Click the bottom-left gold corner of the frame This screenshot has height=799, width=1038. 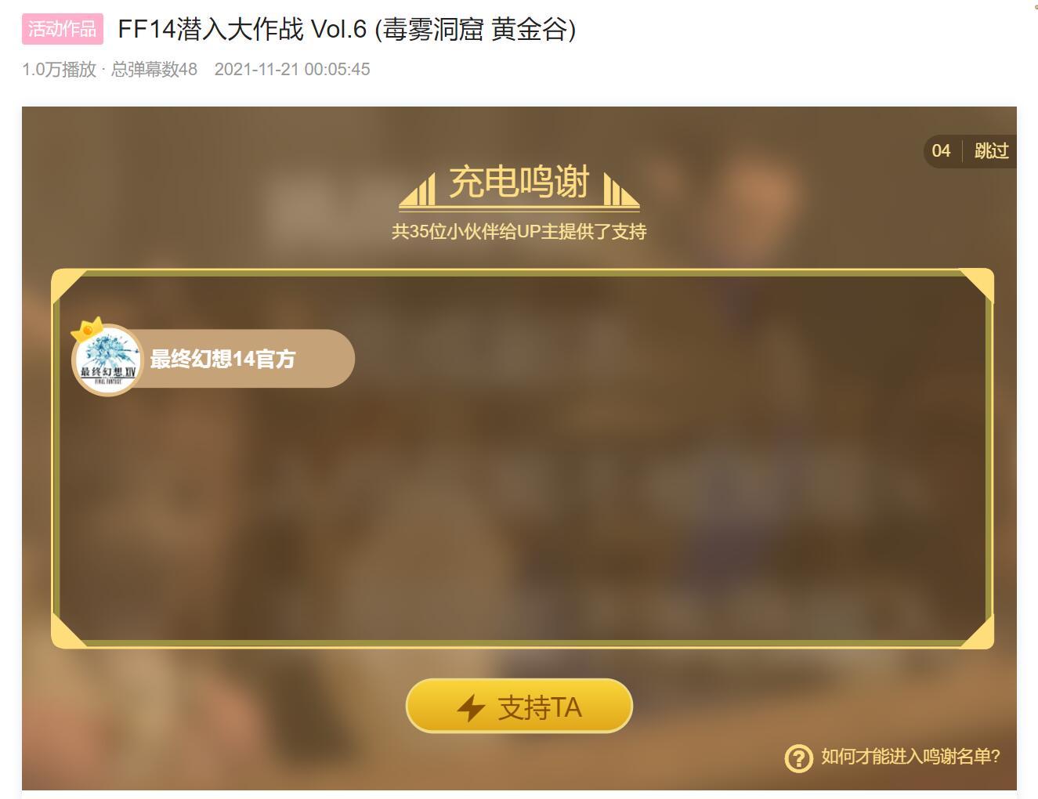(x=69, y=631)
